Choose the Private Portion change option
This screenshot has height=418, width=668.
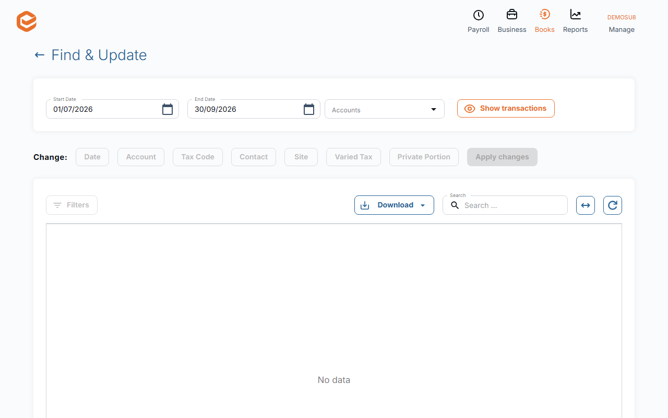[424, 157]
